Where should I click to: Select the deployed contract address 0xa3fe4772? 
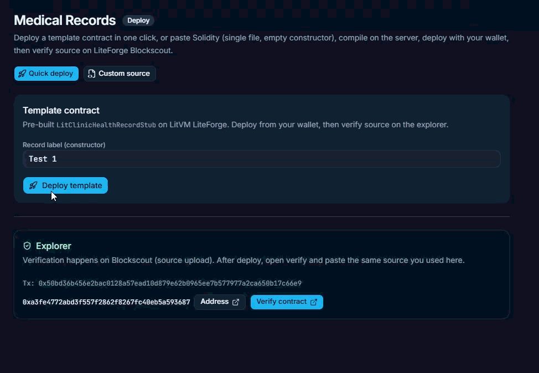tap(106, 302)
